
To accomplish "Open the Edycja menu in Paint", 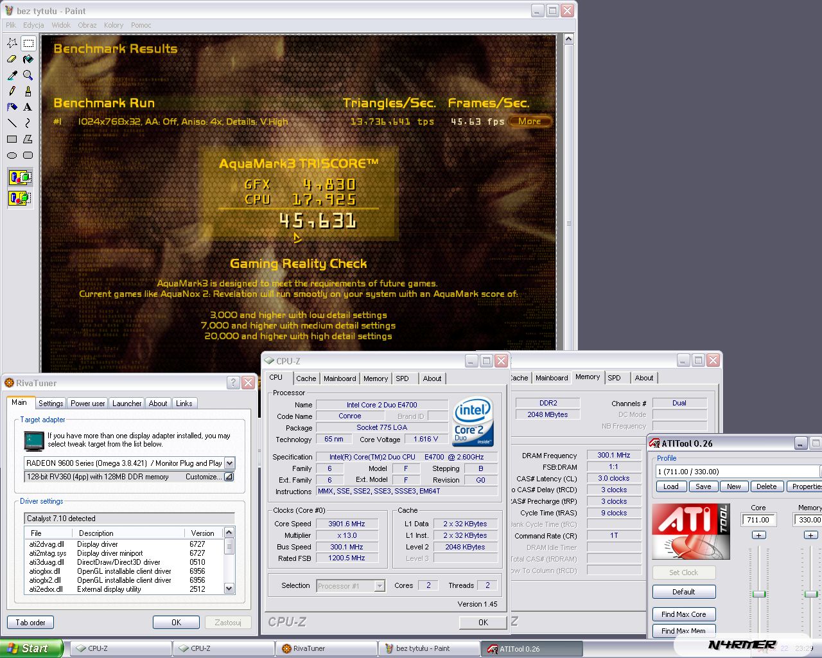I will (x=33, y=25).
